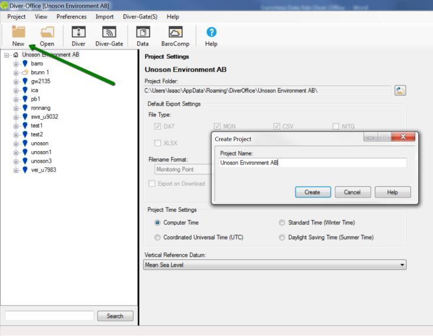Click the marker icon beside unoson

point(25,143)
